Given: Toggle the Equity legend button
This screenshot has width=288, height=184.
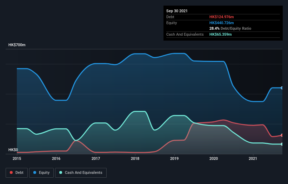Looking at the screenshot, I should [41, 173].
